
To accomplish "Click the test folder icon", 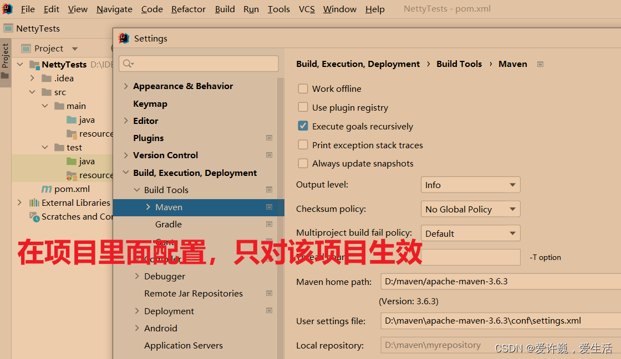I will 59,147.
